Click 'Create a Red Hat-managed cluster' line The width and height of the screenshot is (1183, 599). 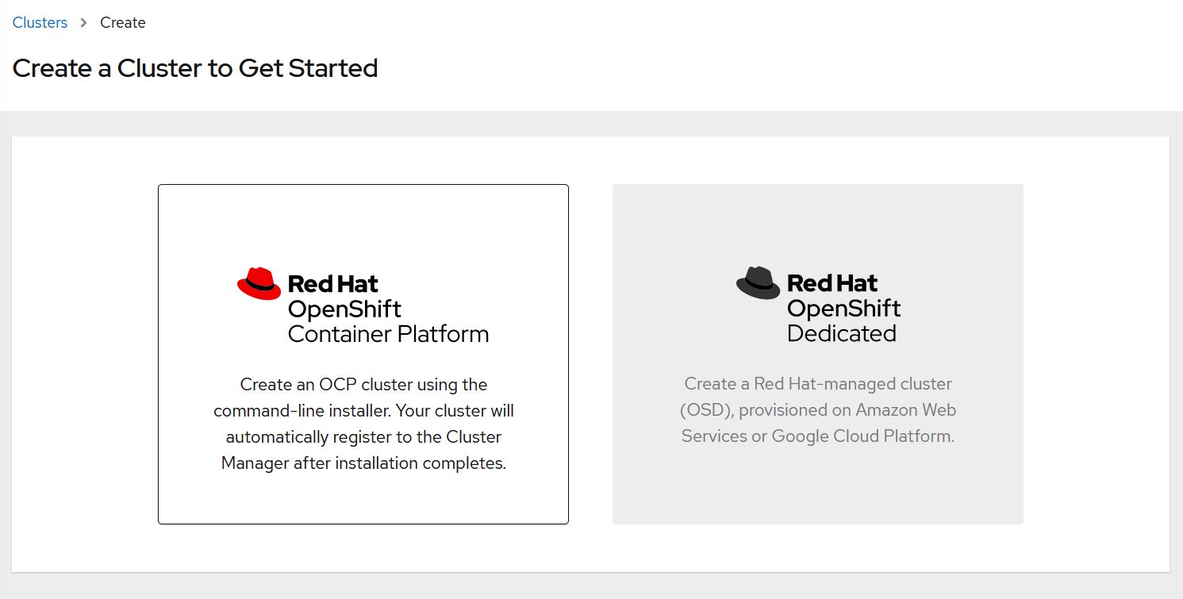817,384
